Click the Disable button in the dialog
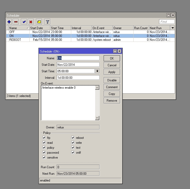The width and height of the screenshot is (190, 189). coord(112,80)
